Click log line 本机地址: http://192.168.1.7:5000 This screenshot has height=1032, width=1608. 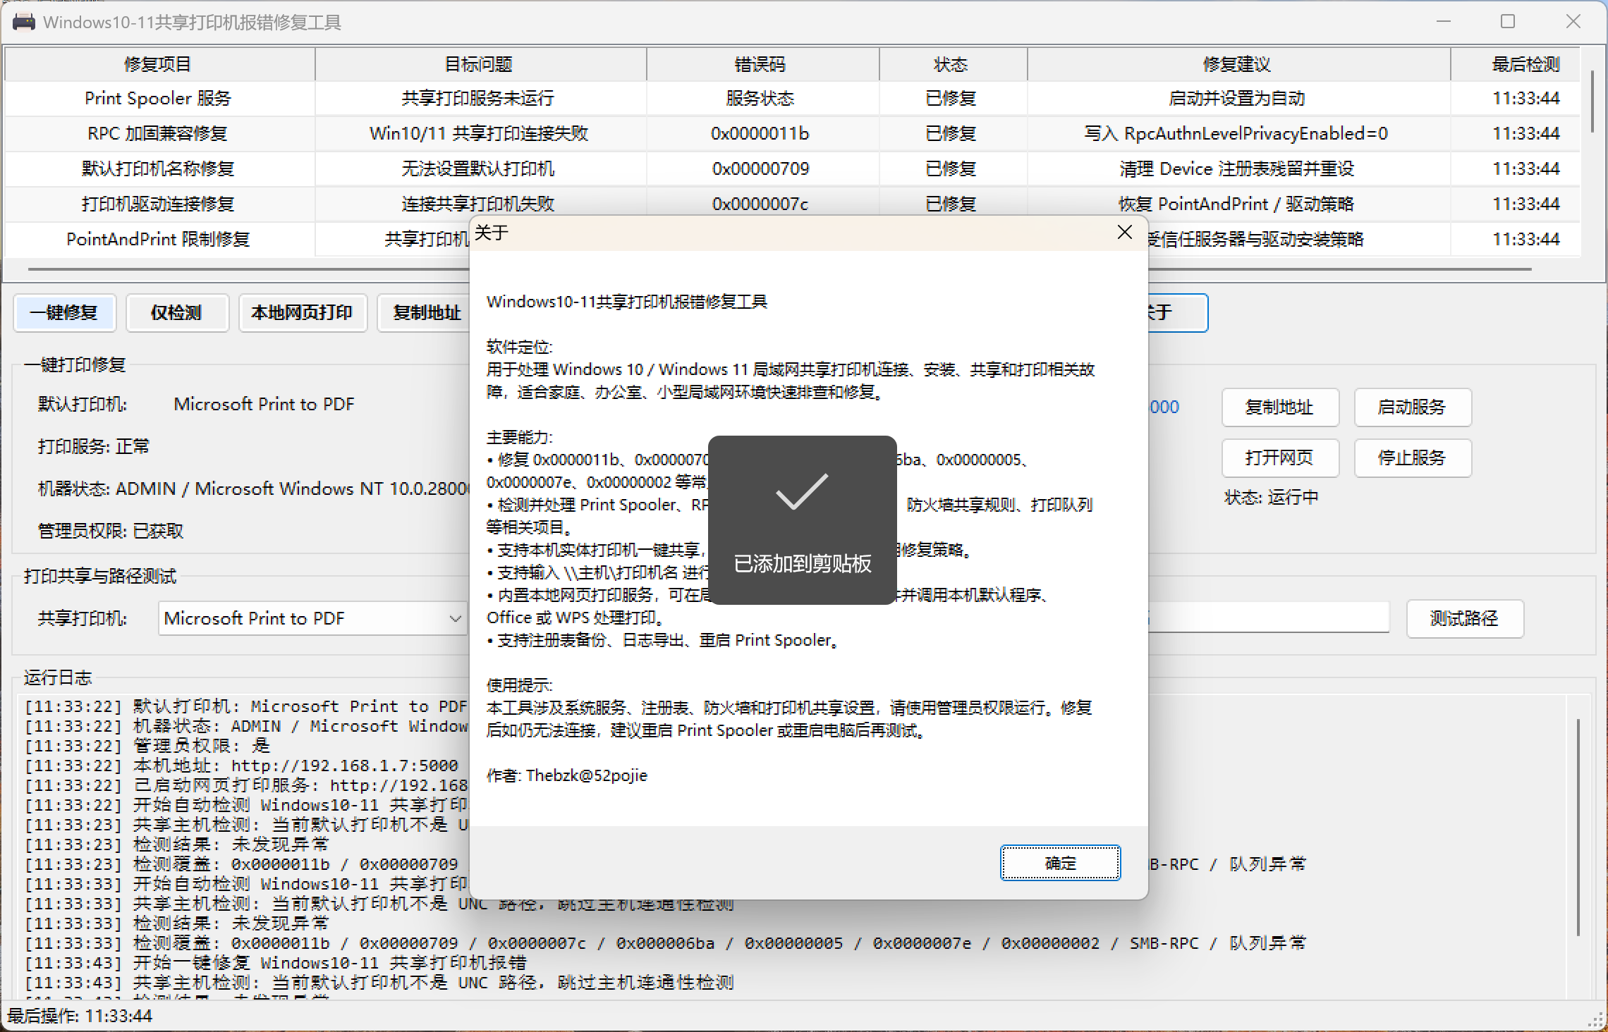coord(242,766)
